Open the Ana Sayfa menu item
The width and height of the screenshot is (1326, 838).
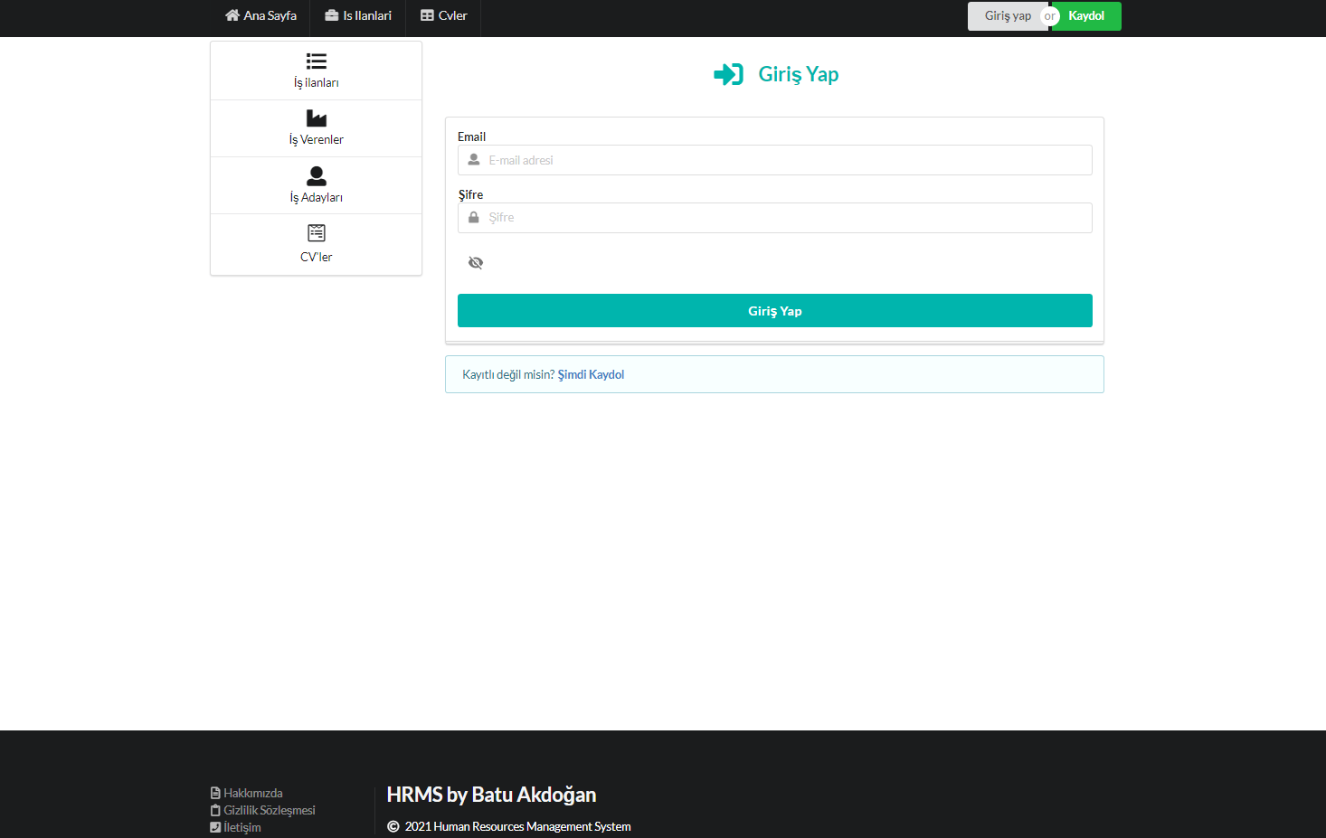[260, 15]
